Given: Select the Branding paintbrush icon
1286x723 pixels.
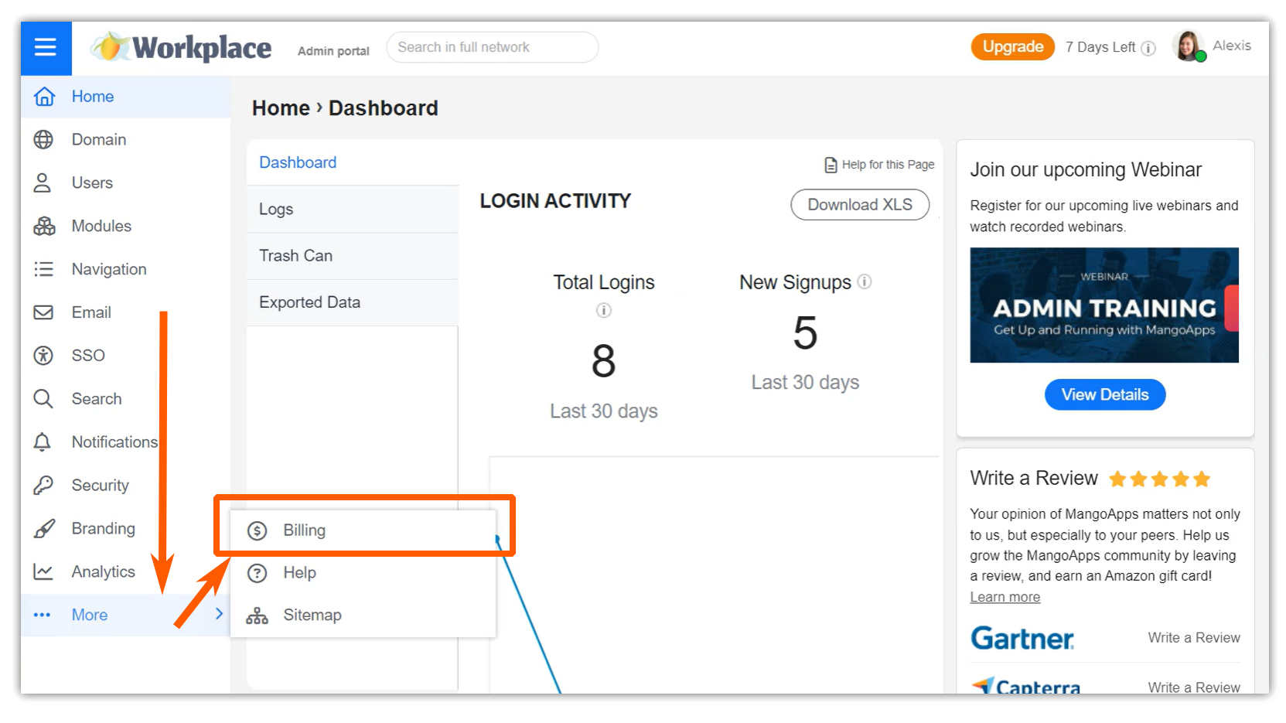Looking at the screenshot, I should [x=44, y=529].
